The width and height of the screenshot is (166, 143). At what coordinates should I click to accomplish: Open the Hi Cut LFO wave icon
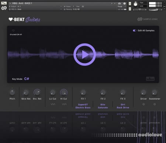click(x=64, y=104)
